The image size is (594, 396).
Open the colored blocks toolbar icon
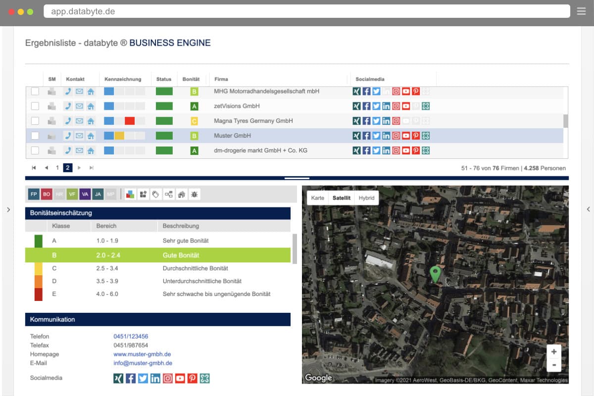[130, 195]
